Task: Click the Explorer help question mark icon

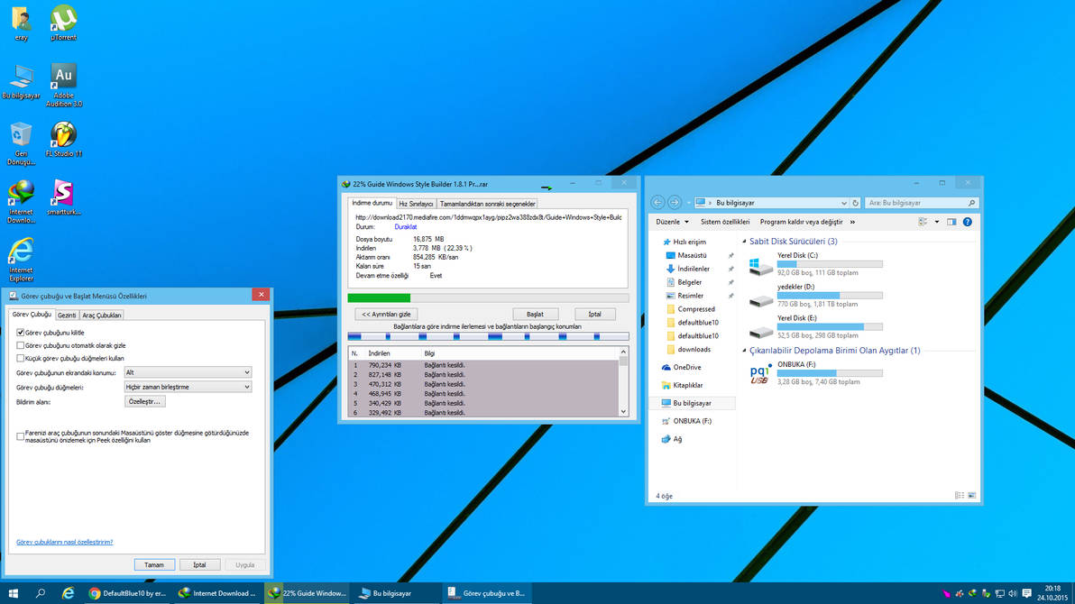Action: [968, 222]
